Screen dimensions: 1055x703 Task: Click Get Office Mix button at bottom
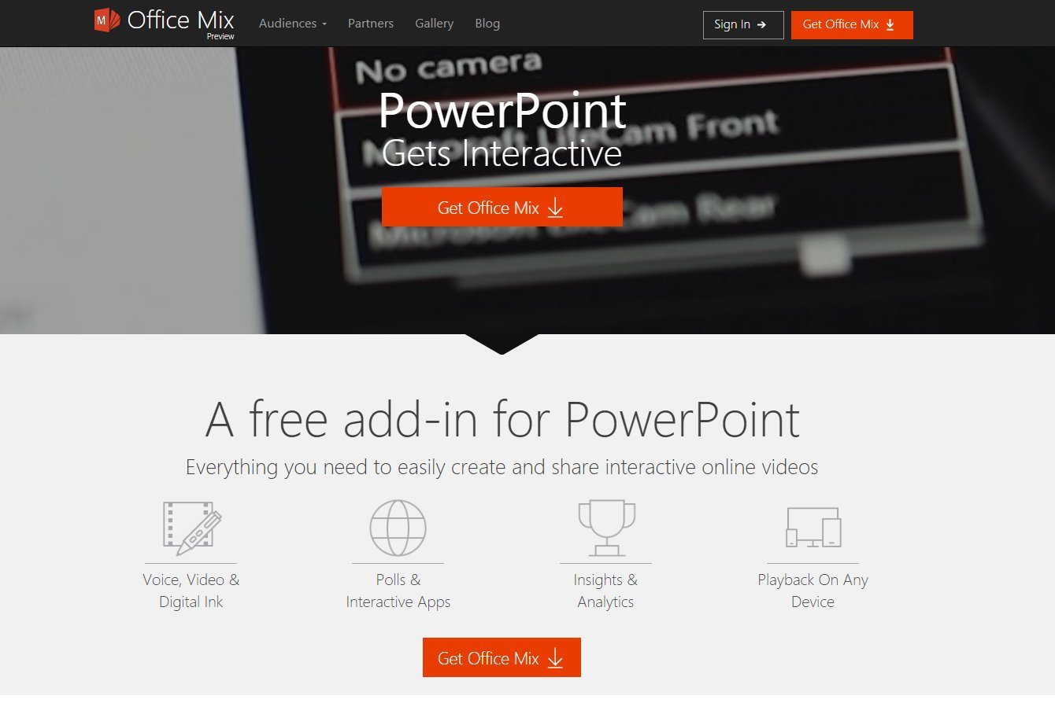click(x=502, y=657)
